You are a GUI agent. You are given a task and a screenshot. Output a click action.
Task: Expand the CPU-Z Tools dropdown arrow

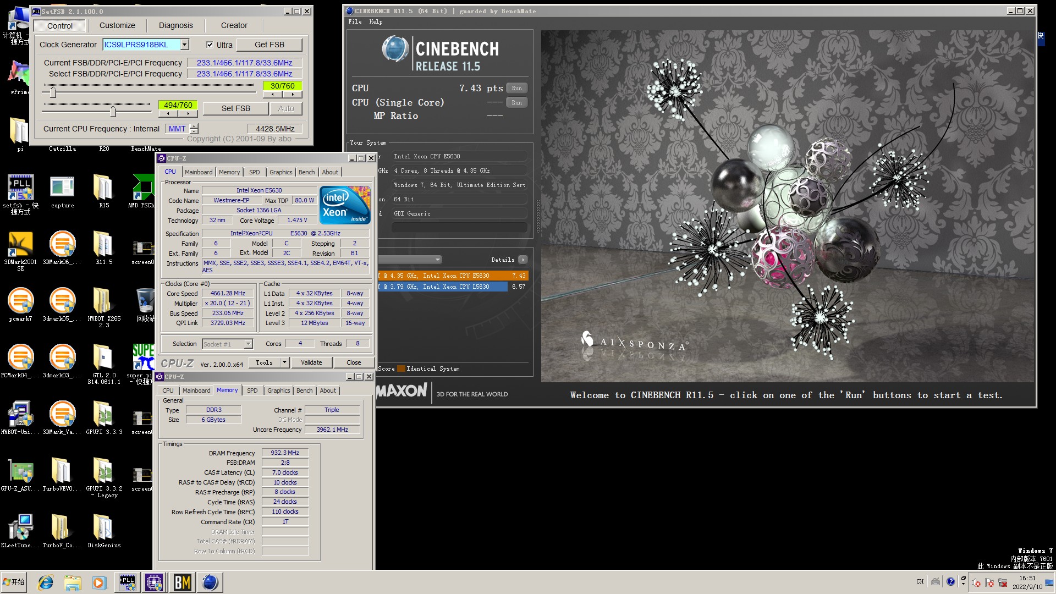284,362
